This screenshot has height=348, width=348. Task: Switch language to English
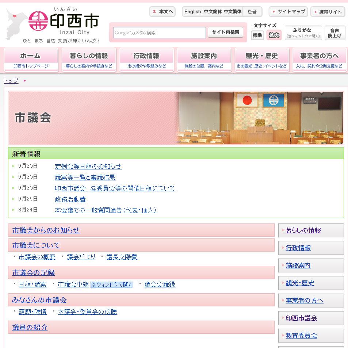(192, 12)
